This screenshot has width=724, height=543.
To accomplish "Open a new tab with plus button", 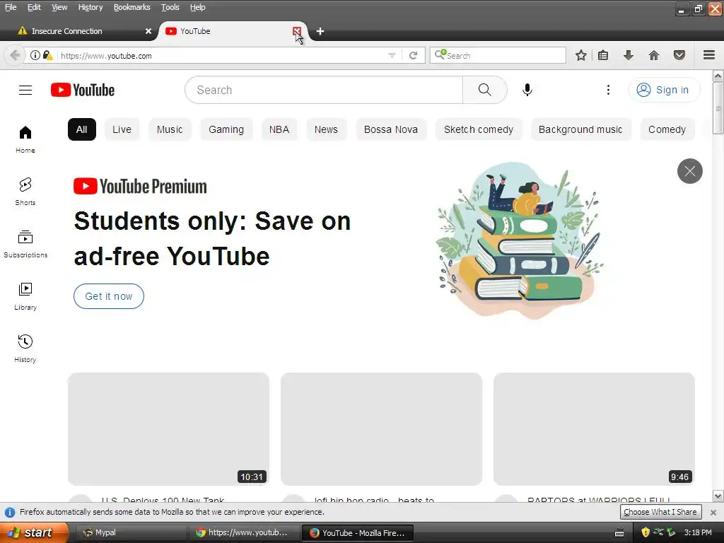I will click(x=320, y=31).
